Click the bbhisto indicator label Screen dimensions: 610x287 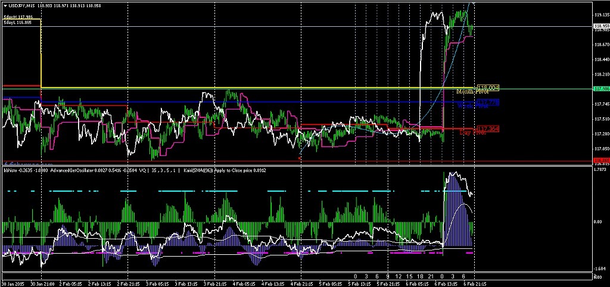(x=12, y=170)
